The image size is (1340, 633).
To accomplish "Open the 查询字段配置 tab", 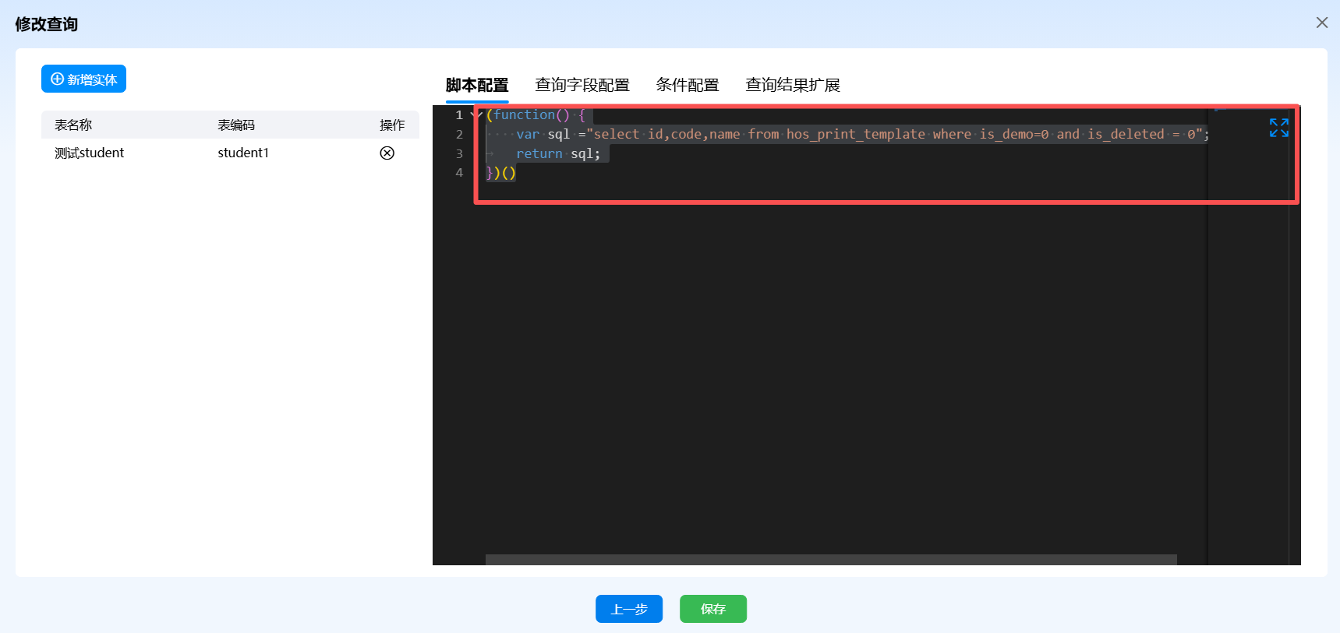I will [582, 85].
